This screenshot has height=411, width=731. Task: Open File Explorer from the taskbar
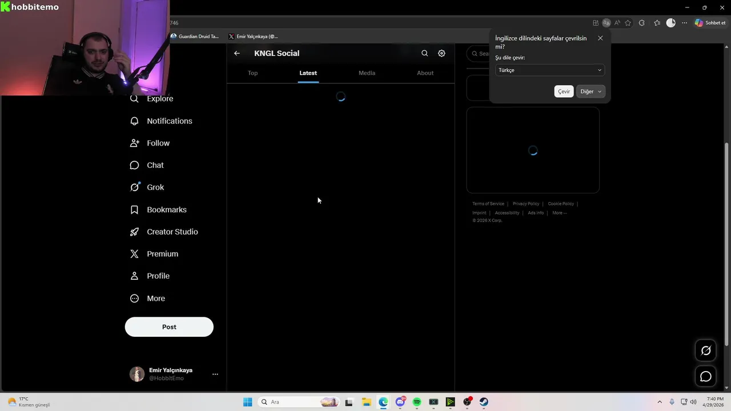click(367, 402)
